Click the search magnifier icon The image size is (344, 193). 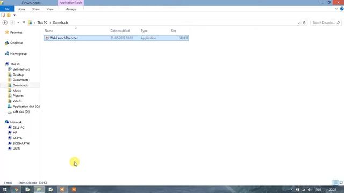click(338, 23)
